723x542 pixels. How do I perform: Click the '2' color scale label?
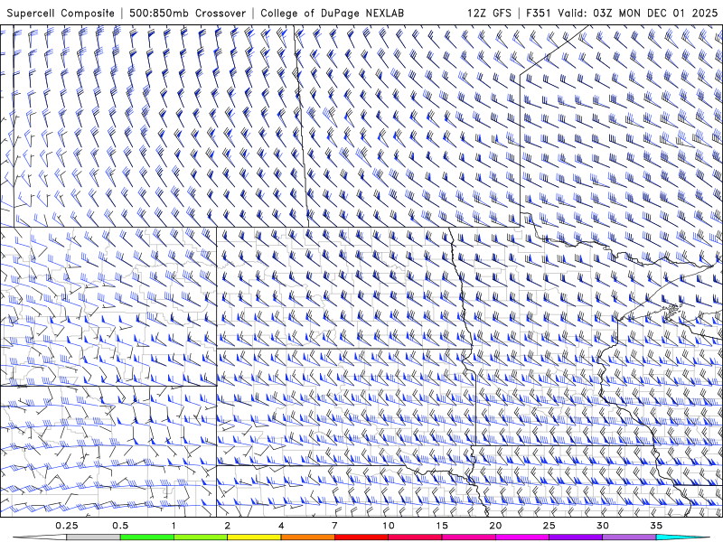click(x=228, y=526)
